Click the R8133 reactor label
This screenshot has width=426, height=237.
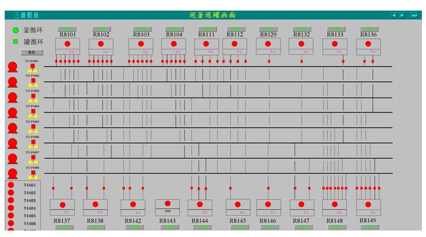click(335, 35)
